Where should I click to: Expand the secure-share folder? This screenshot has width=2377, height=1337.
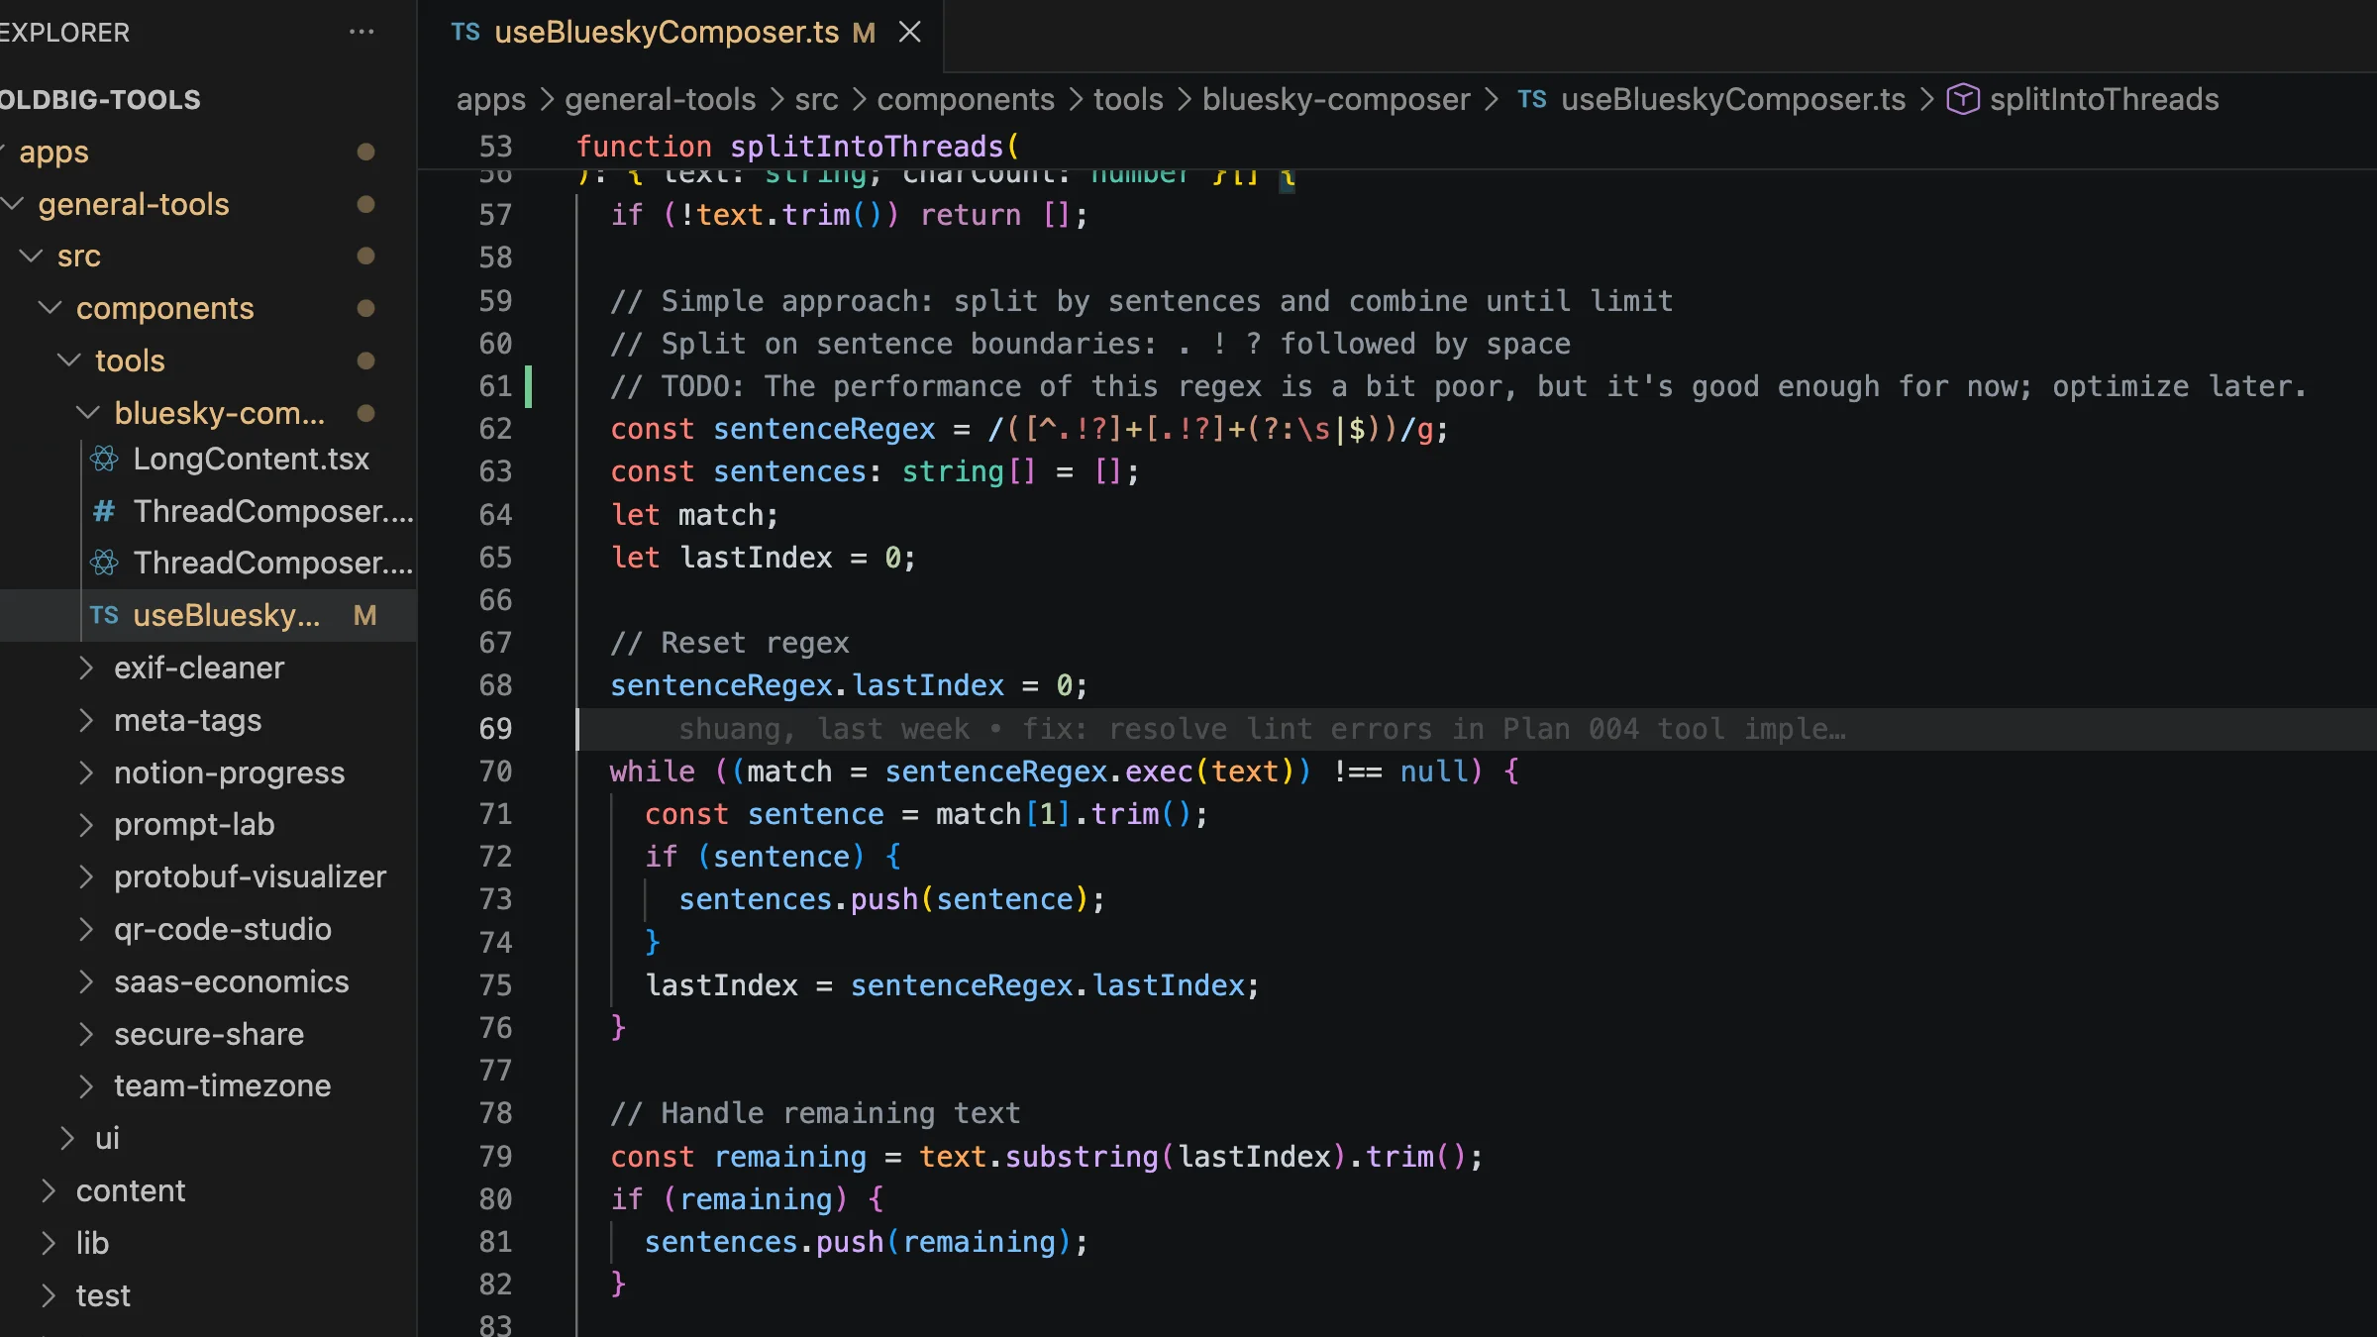86,1034
